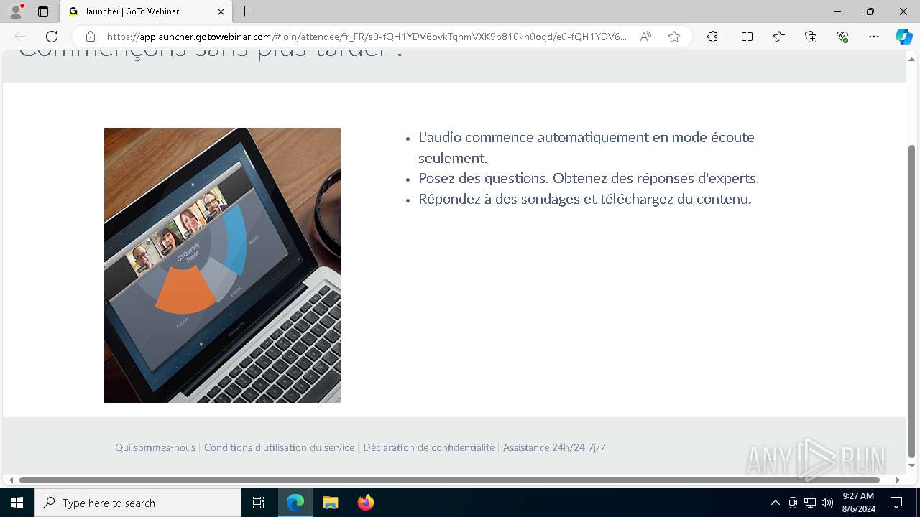View site information via lock icon
The image size is (920, 517).
tap(91, 37)
